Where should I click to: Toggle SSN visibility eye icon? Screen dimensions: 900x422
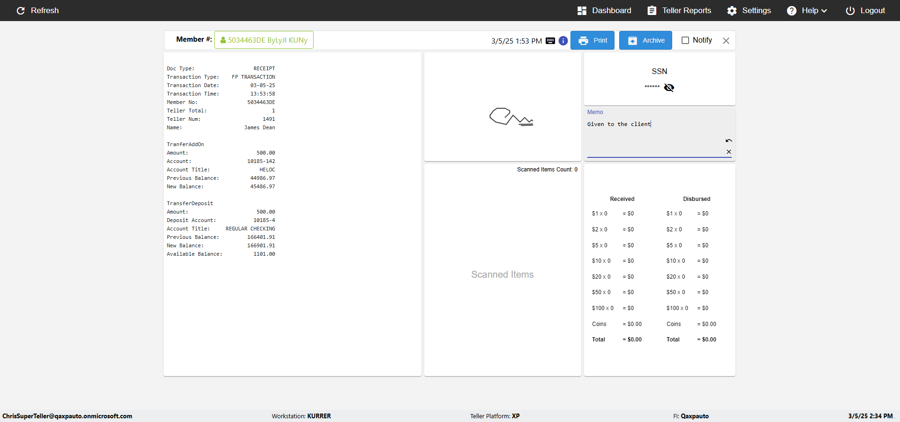tap(669, 88)
